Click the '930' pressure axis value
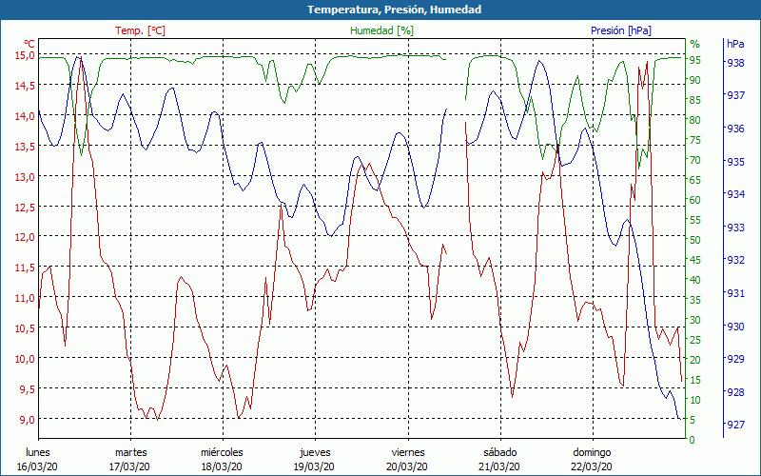 tap(735, 326)
